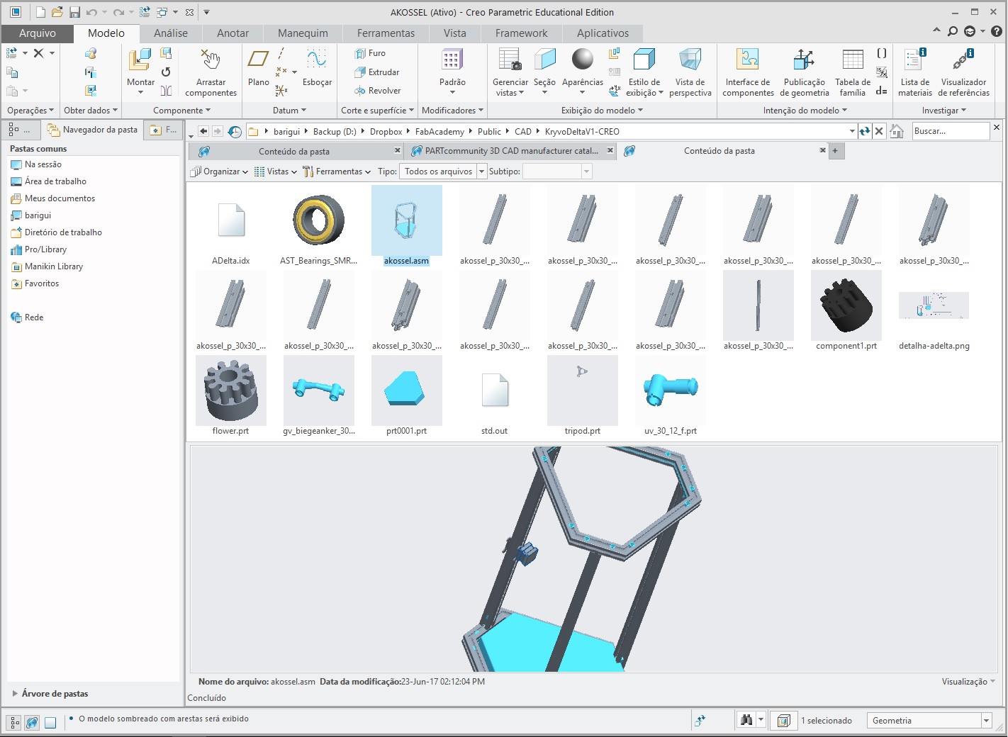Toggle the browser display icon in status bar
The image size is (1008, 737).
[x=32, y=723]
